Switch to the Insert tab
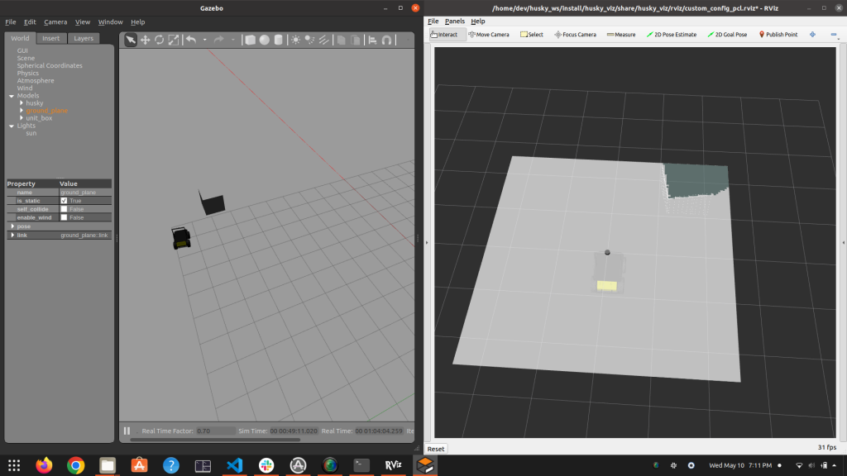 [51, 38]
